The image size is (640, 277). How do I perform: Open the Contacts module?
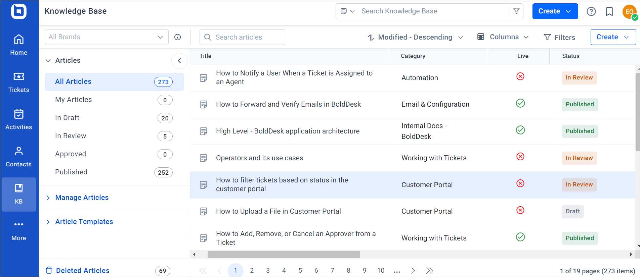click(19, 157)
